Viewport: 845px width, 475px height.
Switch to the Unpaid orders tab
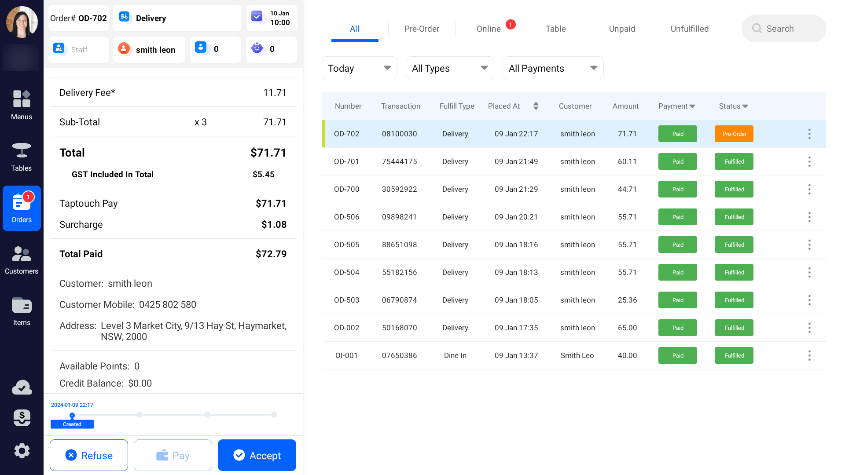pos(622,29)
